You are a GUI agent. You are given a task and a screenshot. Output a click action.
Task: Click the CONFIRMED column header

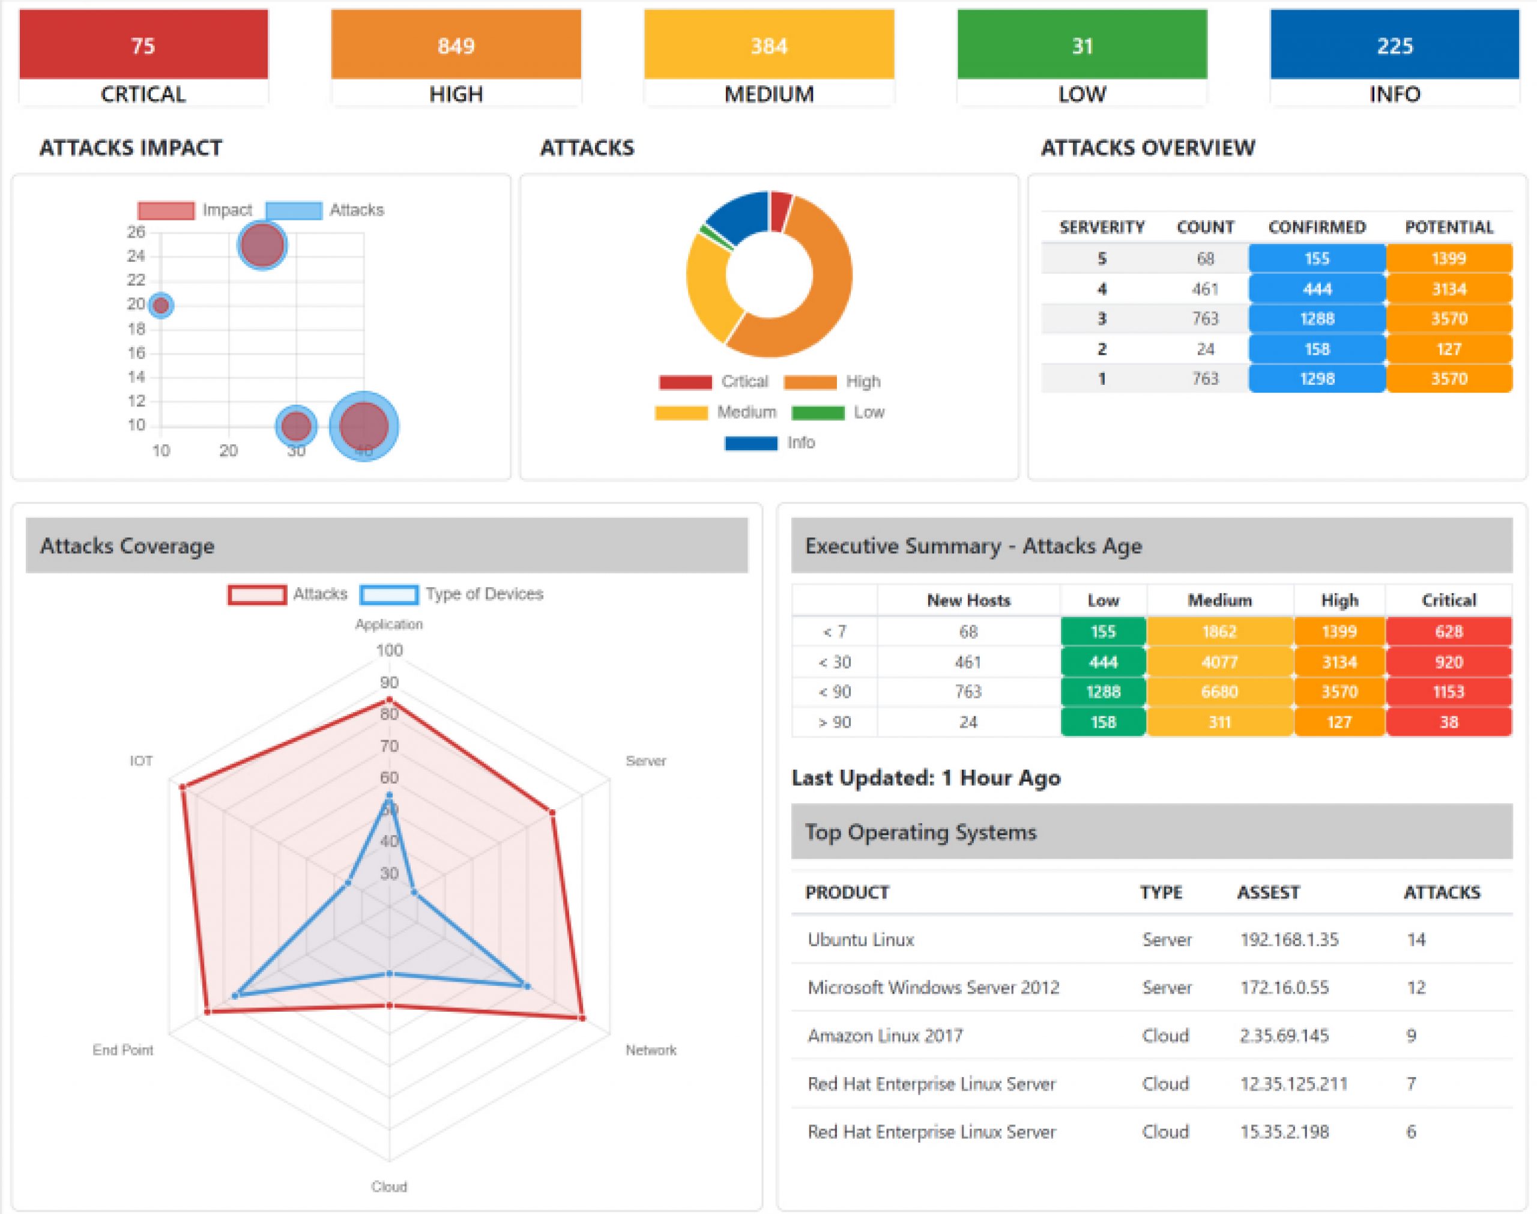point(1317,228)
